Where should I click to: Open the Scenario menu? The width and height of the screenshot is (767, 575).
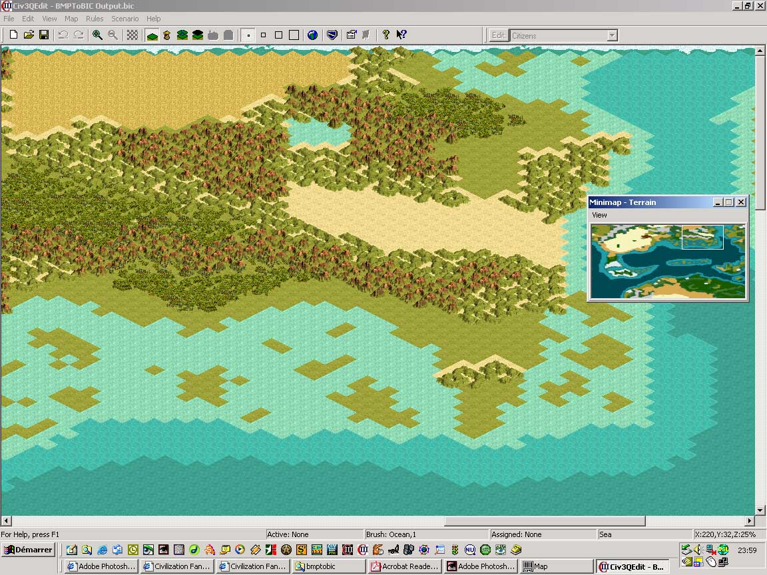point(125,19)
